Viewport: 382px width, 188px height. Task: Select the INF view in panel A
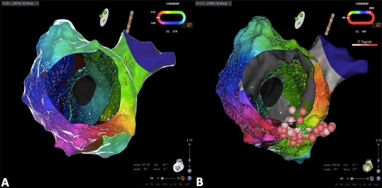click(x=181, y=184)
